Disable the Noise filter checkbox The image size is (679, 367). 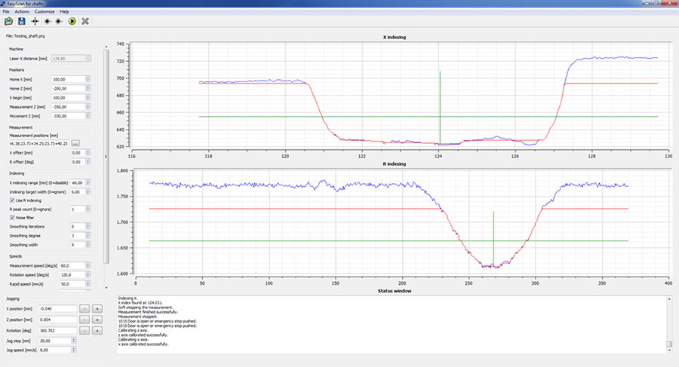pos(12,218)
